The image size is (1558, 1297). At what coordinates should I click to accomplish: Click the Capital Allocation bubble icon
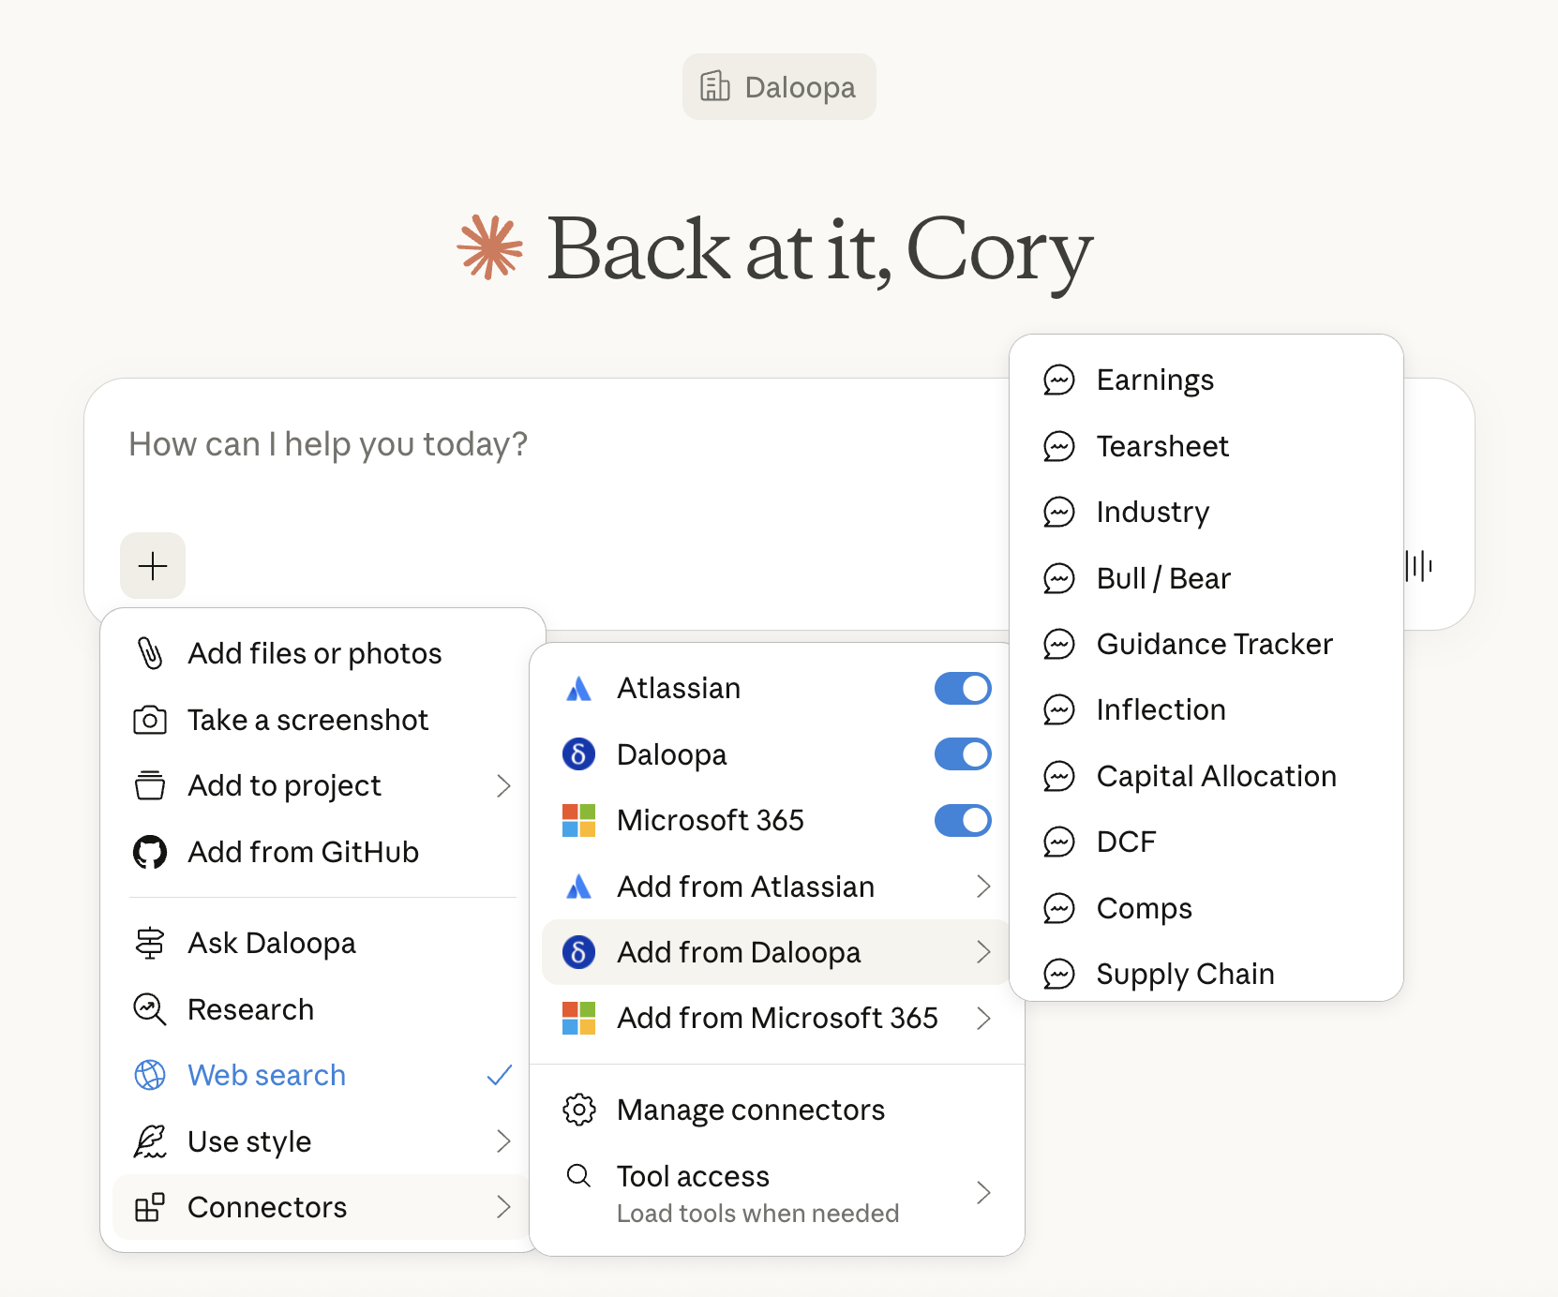coord(1059,776)
